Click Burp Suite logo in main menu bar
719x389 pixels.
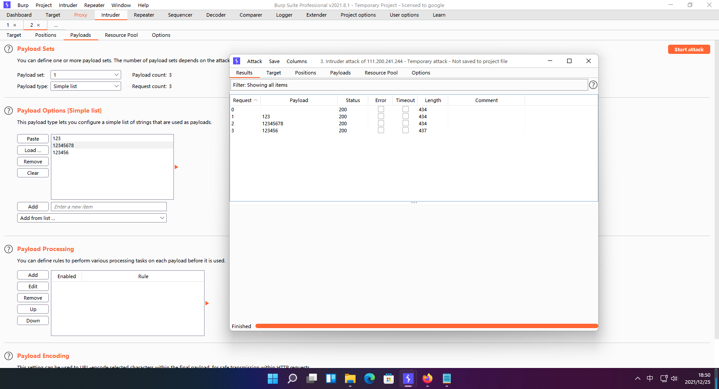click(7, 5)
